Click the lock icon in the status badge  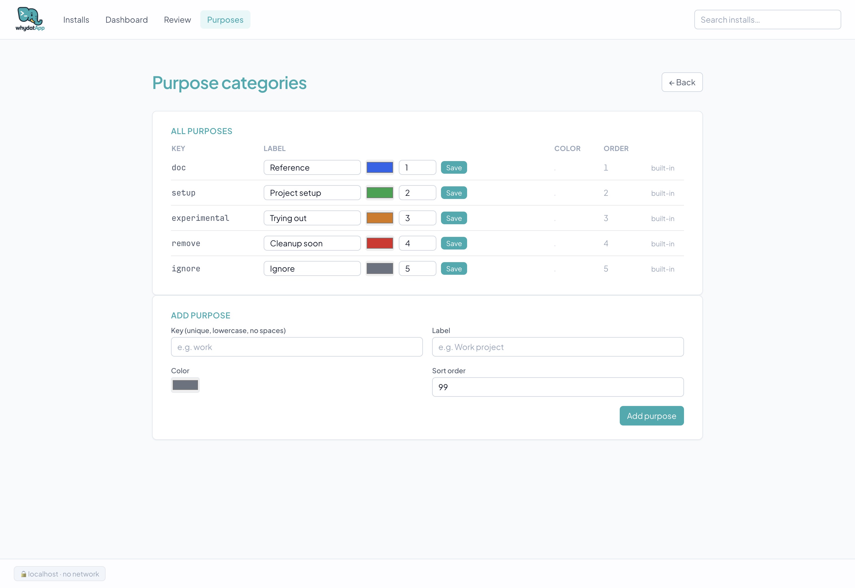24,574
